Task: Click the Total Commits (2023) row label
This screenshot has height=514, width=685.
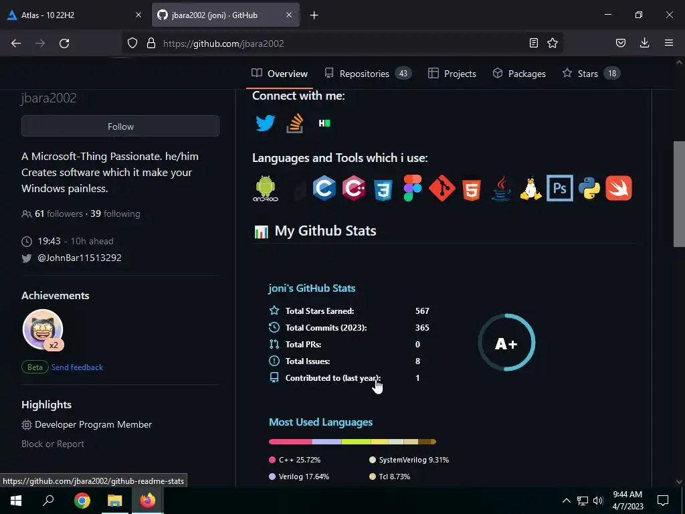Action: pos(326,328)
